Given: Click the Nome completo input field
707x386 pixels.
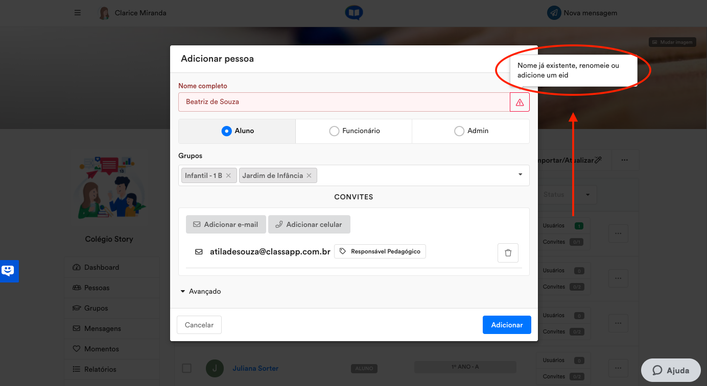Looking at the screenshot, I should (x=344, y=102).
